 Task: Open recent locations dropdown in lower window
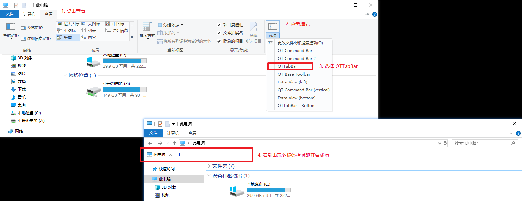(x=168, y=143)
